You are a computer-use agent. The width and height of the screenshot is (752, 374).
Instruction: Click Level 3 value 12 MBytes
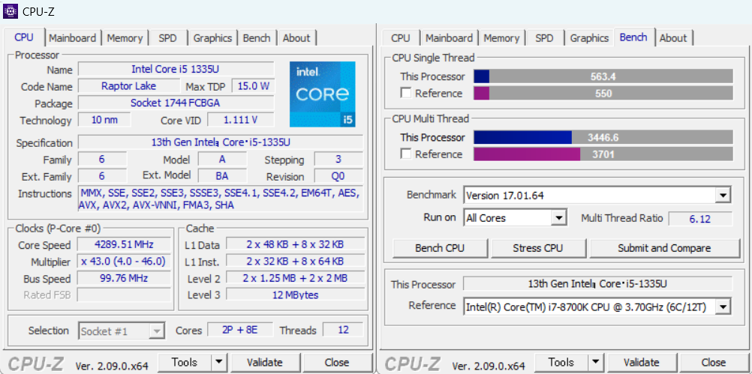[295, 295]
